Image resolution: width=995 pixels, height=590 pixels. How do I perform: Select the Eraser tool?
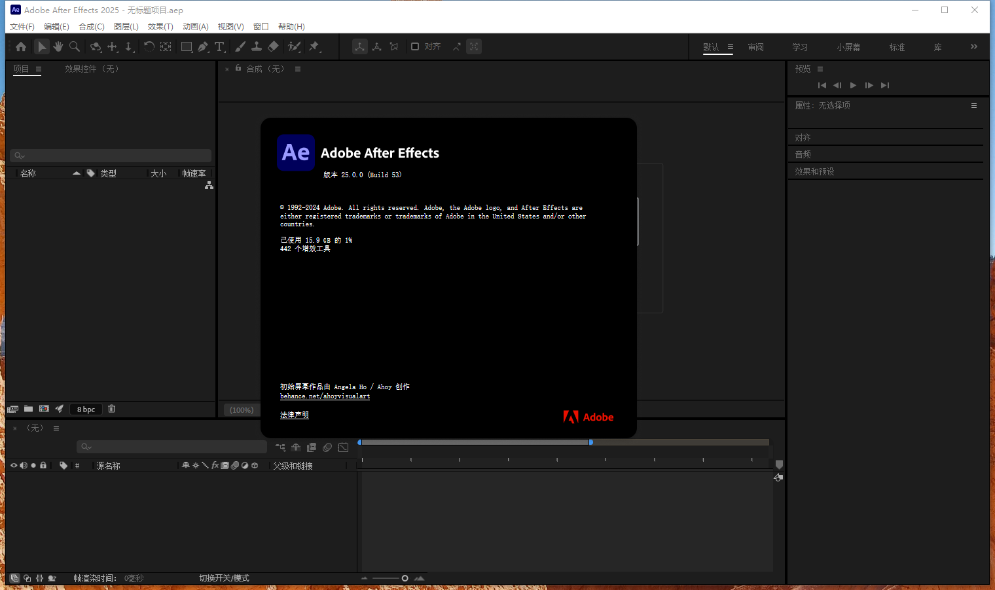[x=274, y=46]
